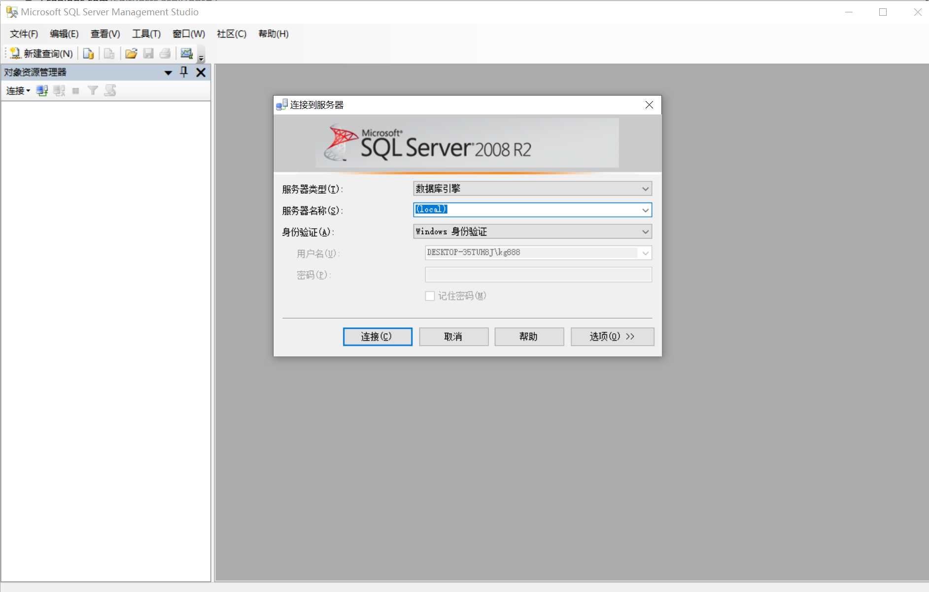Click the connect Object Explorer icon

tap(42, 91)
